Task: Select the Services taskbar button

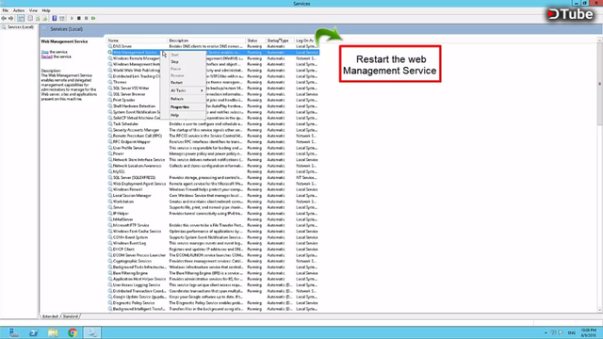Action: click(92, 332)
